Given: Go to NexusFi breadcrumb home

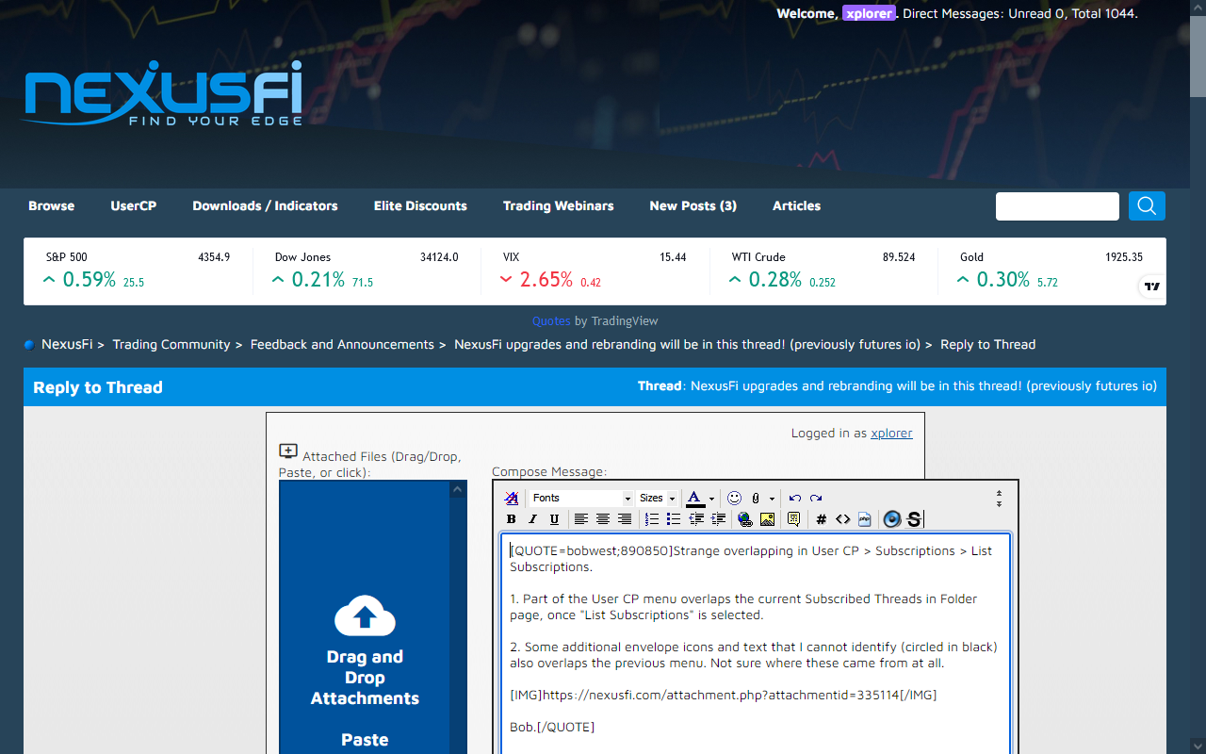Looking at the screenshot, I should point(67,344).
